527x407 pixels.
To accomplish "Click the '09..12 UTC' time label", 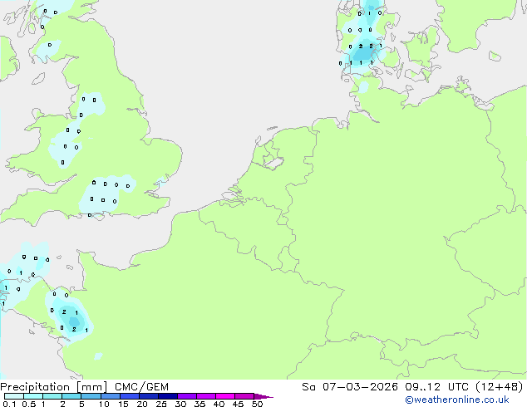I will click(x=437, y=387).
